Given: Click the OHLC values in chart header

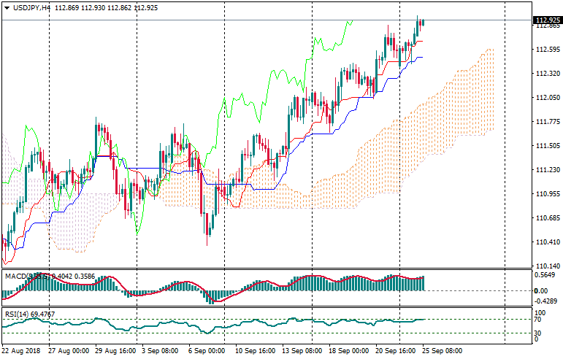Looking at the screenshot, I should (x=91, y=7).
